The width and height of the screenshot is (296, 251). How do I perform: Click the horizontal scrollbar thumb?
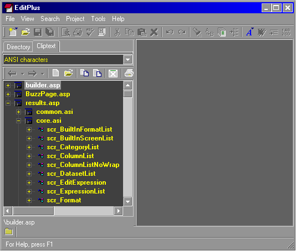tap(33, 211)
